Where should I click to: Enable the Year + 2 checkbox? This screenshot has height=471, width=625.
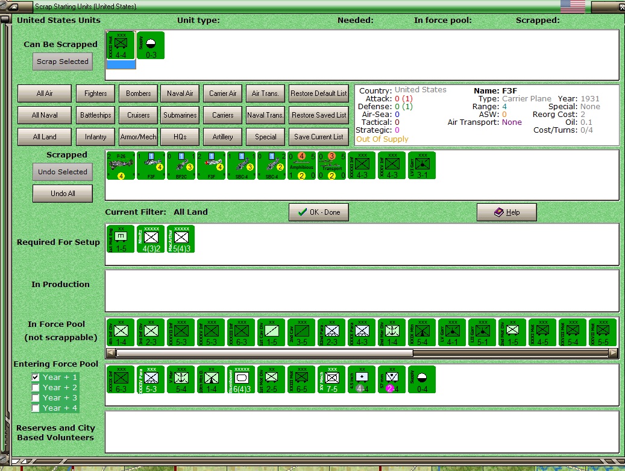(36, 387)
